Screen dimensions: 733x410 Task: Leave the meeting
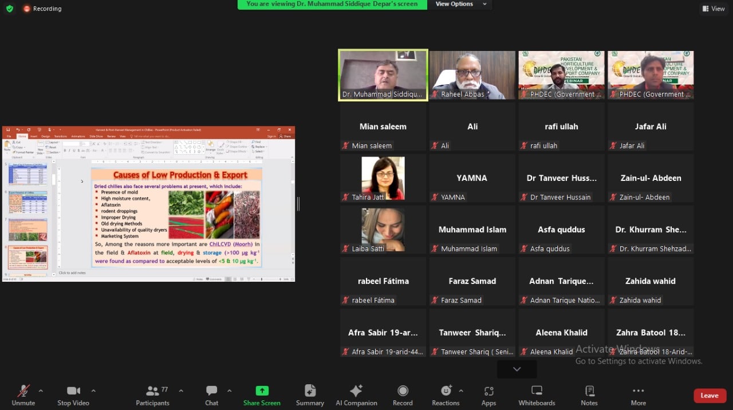(709, 395)
